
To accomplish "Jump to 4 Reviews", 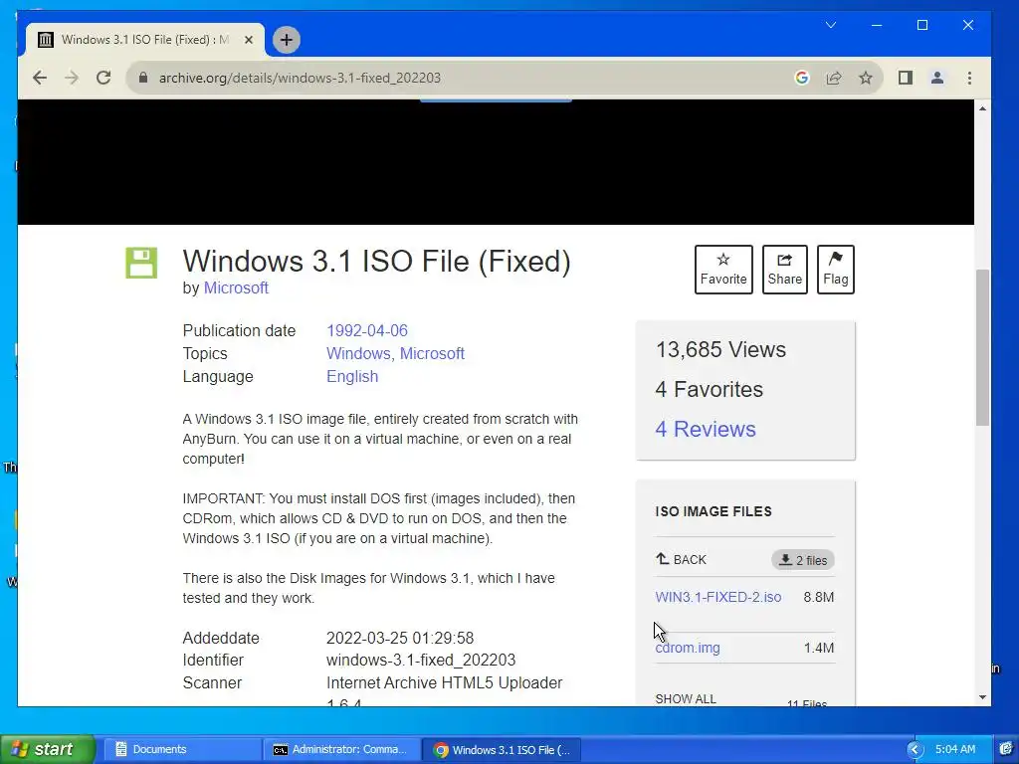I will point(706,430).
